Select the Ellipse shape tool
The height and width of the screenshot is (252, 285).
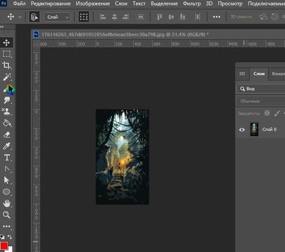7,192
